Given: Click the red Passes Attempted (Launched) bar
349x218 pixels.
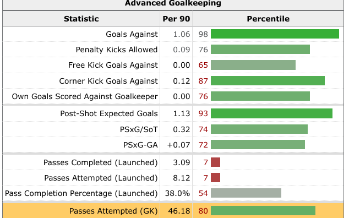Looking at the screenshot, I should pyautogui.click(x=215, y=177).
